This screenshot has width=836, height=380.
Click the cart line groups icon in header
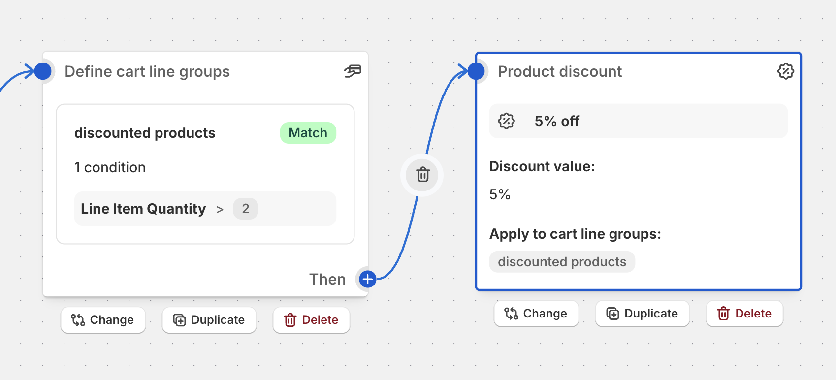pyautogui.click(x=353, y=71)
